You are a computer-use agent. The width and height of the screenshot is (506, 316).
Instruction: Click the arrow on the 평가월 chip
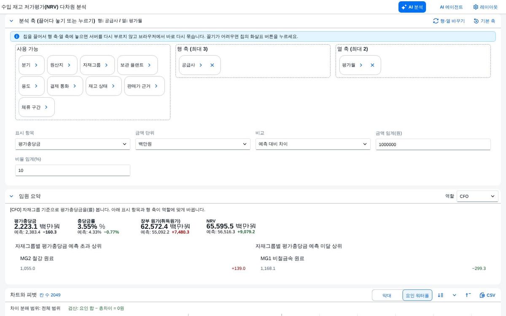pyautogui.click(x=361, y=65)
